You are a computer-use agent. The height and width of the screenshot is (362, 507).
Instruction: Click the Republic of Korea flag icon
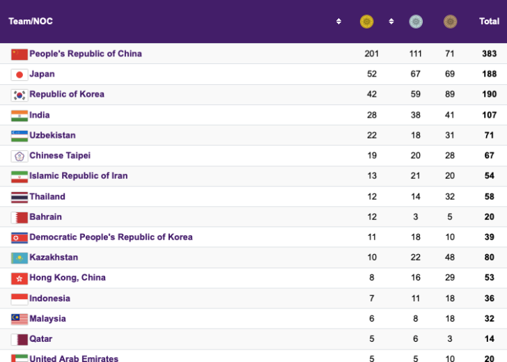point(19,95)
